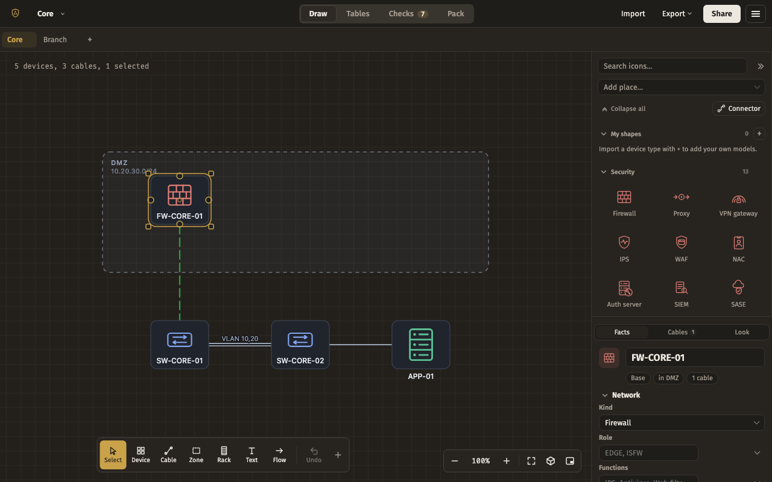Select the Firewall shape in Security

(624, 204)
